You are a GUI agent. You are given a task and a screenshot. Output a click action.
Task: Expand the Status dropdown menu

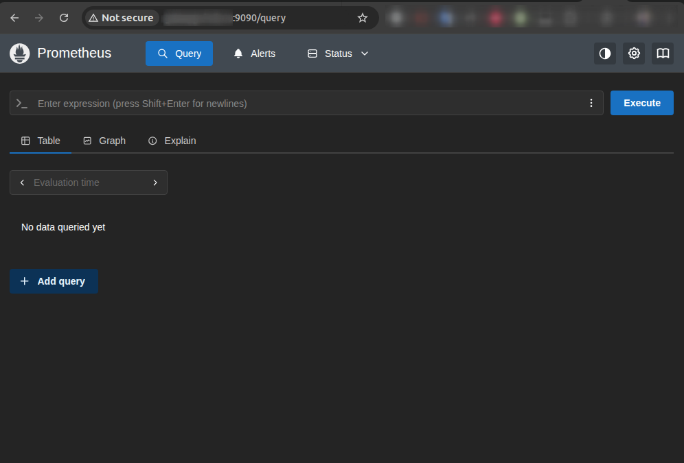338,54
